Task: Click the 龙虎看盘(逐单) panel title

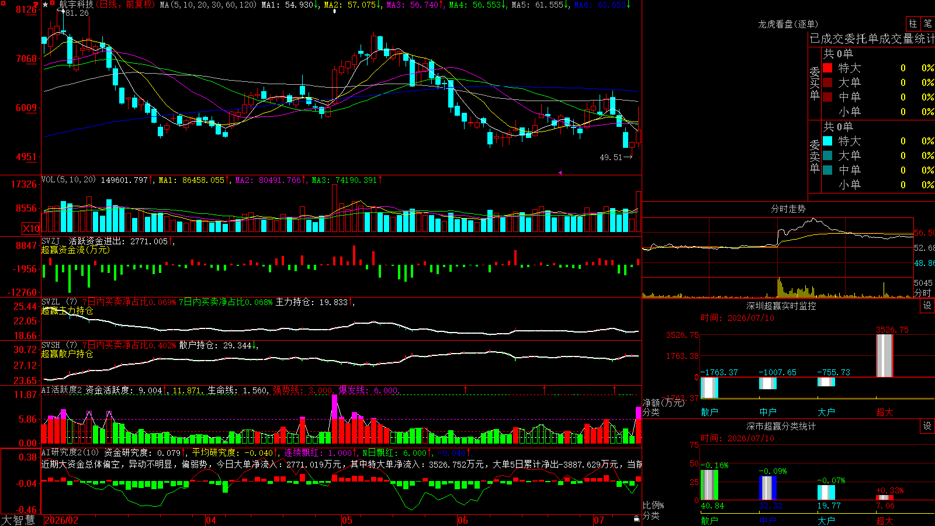Action: click(788, 24)
